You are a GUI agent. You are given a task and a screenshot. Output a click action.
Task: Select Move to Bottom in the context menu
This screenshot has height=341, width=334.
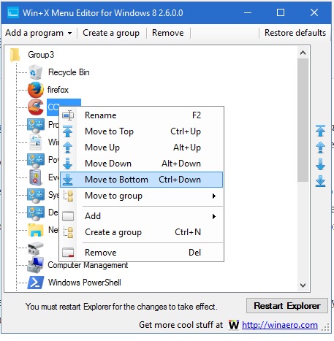(141, 180)
